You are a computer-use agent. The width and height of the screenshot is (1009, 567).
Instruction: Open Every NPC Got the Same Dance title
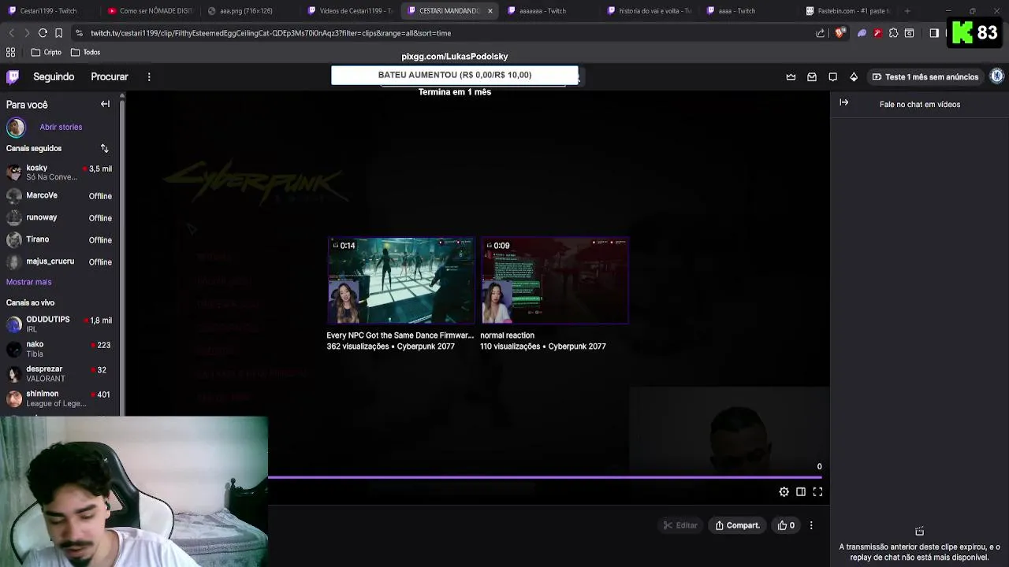point(400,335)
